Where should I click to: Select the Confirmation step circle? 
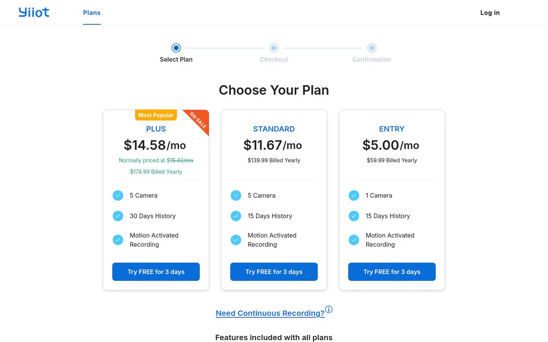(x=372, y=48)
